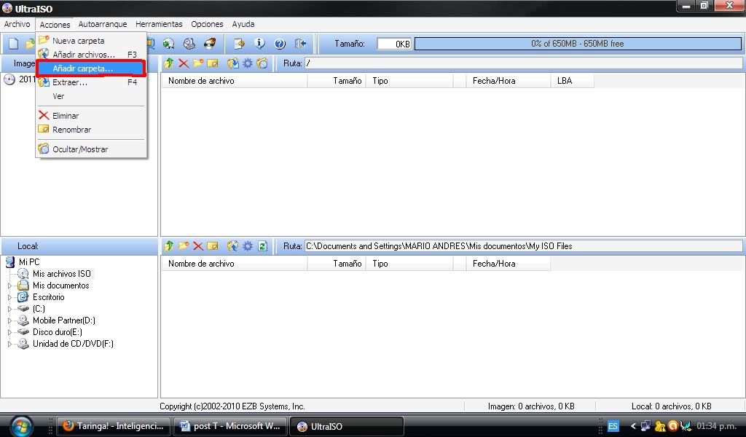Select 'Mi PC' in the Local tree
This screenshot has width=746, height=437.
tap(29, 262)
